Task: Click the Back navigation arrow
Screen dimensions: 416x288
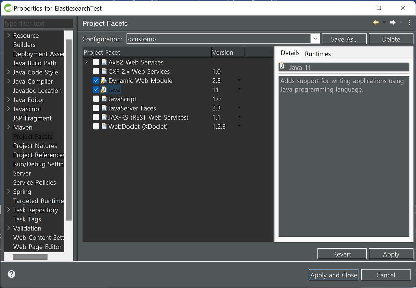Action: coord(376,22)
